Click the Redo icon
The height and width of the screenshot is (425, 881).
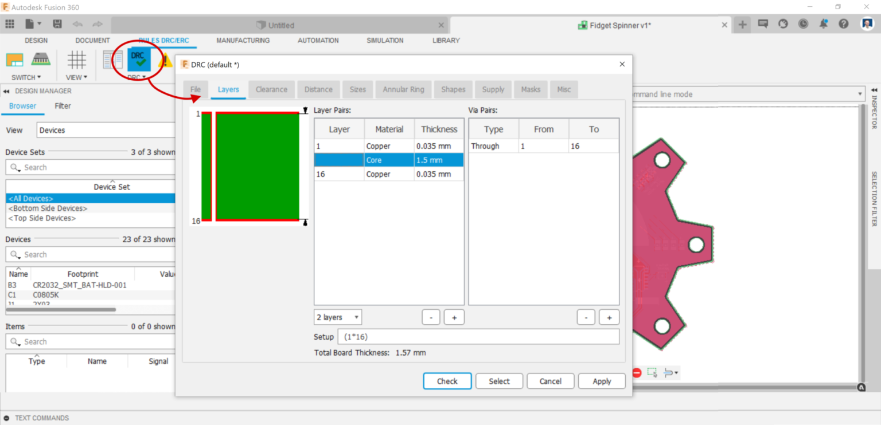click(x=96, y=23)
